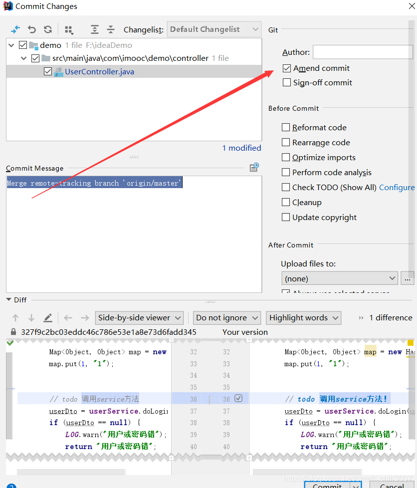Open the Highlight words dropdown

pyautogui.click(x=303, y=318)
